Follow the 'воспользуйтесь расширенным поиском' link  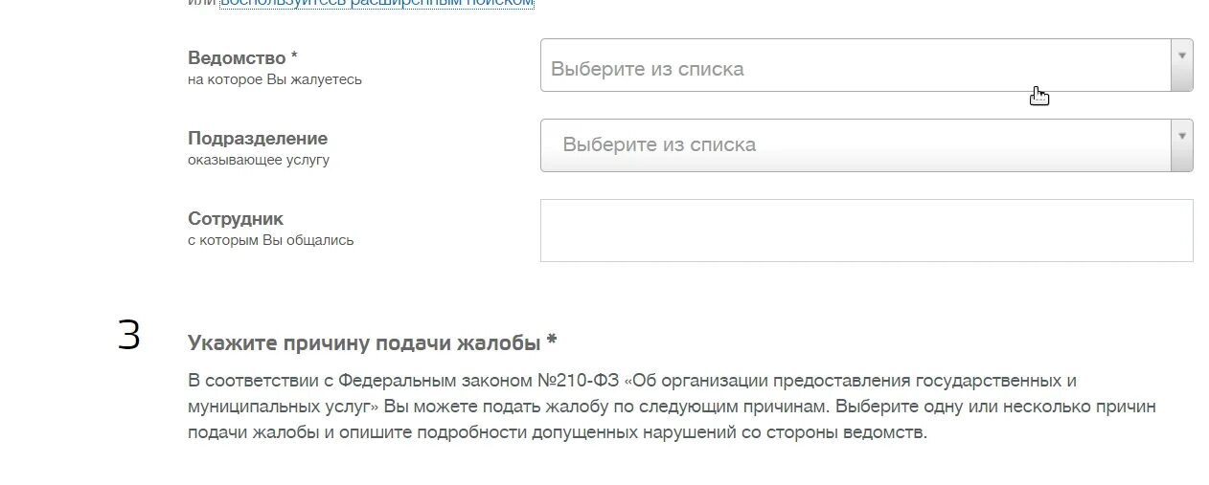coord(376,3)
